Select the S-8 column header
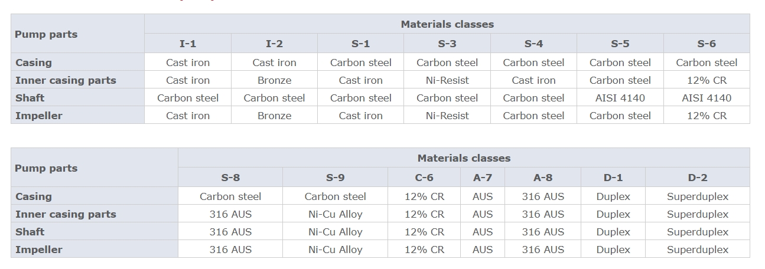This screenshot has width=765, height=269. (230, 178)
